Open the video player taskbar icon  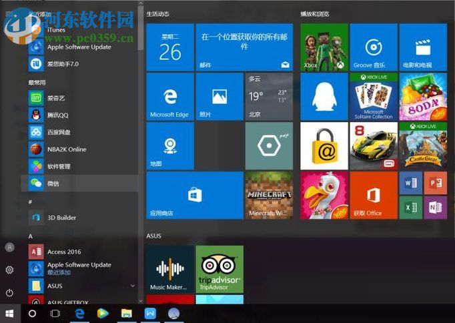click(103, 314)
